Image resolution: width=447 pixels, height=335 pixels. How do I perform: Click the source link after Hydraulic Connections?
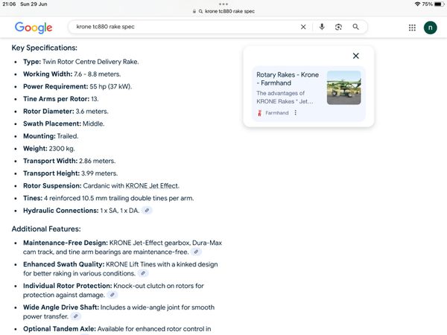(x=148, y=211)
